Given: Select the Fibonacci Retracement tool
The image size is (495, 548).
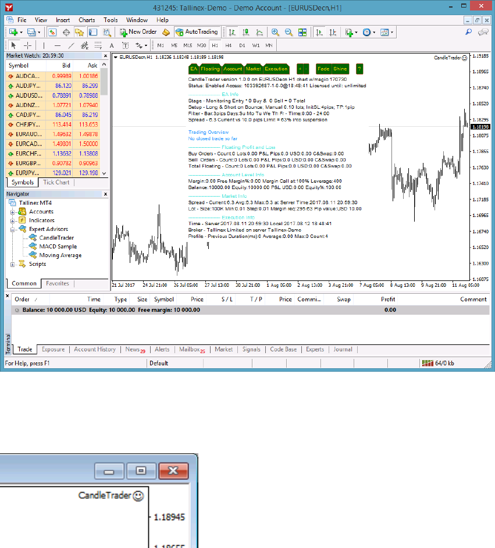Looking at the screenshot, I should click(98, 45).
